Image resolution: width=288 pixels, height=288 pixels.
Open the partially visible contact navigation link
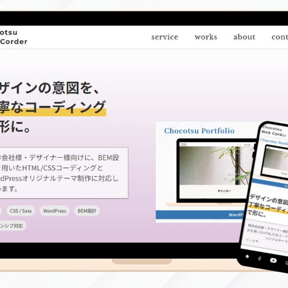280,37
